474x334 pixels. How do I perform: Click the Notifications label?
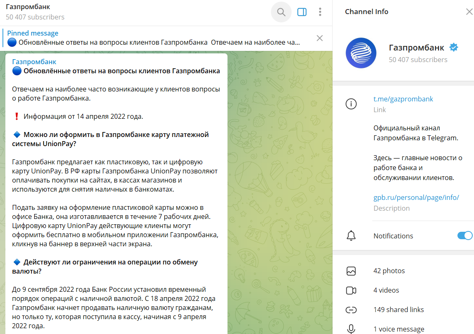point(393,236)
